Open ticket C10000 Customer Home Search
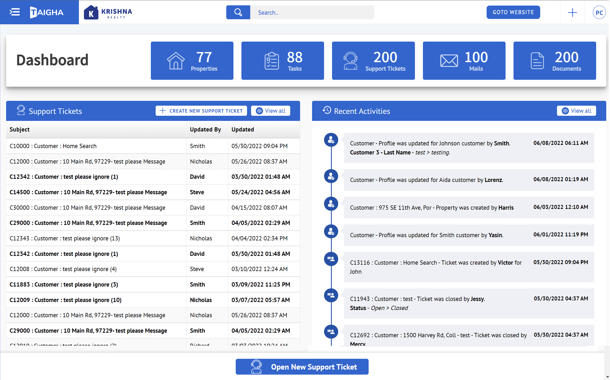610x380 pixels. pyautogui.click(x=53, y=146)
